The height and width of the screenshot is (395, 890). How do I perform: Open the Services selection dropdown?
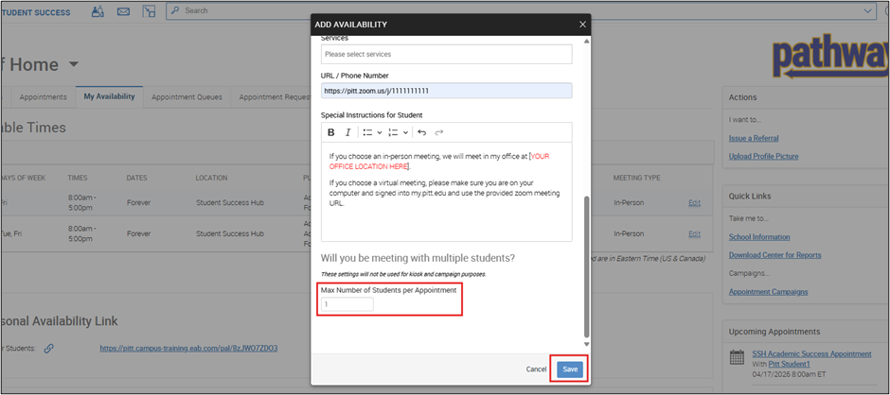tap(447, 55)
